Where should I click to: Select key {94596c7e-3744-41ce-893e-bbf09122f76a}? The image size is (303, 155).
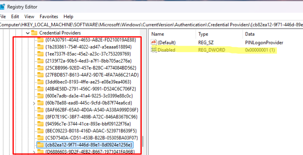[88, 124]
